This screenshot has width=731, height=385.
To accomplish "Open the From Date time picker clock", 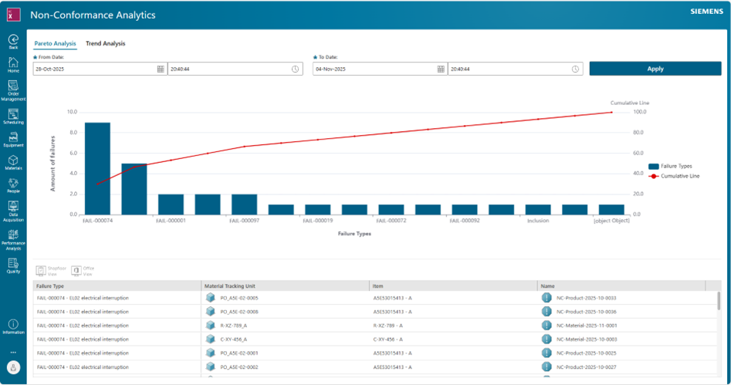I will coord(296,69).
